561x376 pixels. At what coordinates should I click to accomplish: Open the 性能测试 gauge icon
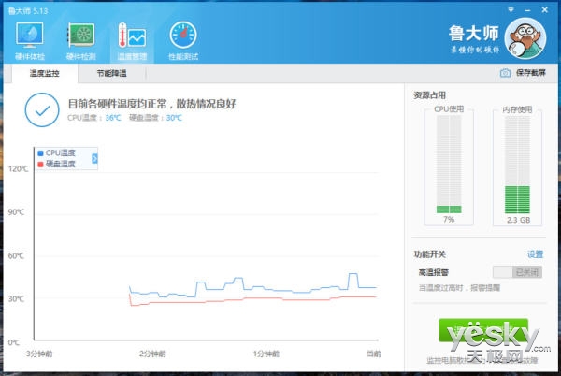click(183, 40)
